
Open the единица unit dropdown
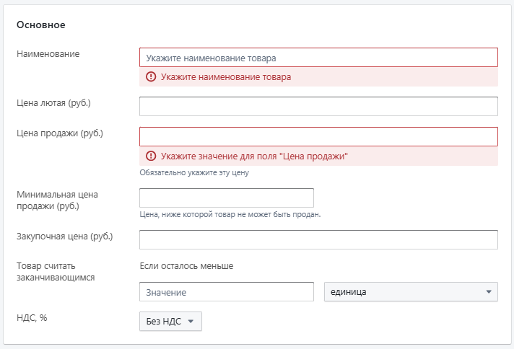[411, 292]
